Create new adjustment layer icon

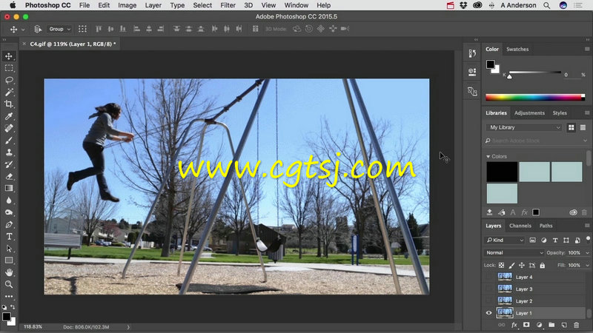pos(539,325)
